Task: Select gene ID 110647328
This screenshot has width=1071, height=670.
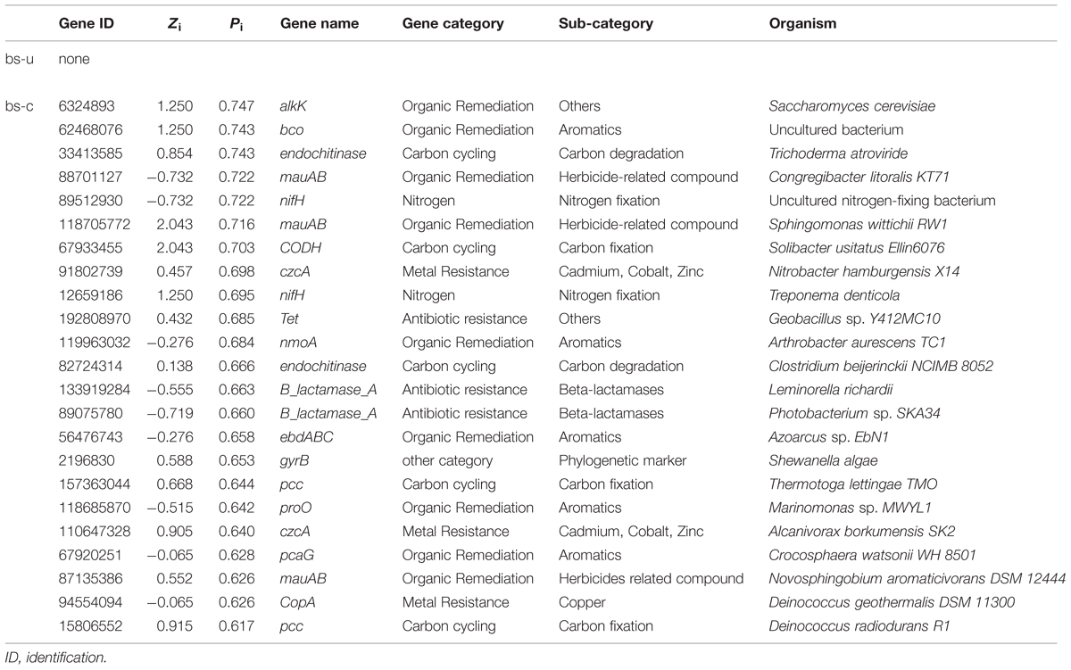Action: pyautogui.click(x=95, y=532)
